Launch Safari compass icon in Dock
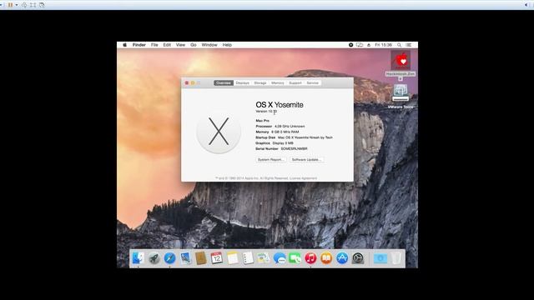The height and width of the screenshot is (300, 534). tap(169, 258)
